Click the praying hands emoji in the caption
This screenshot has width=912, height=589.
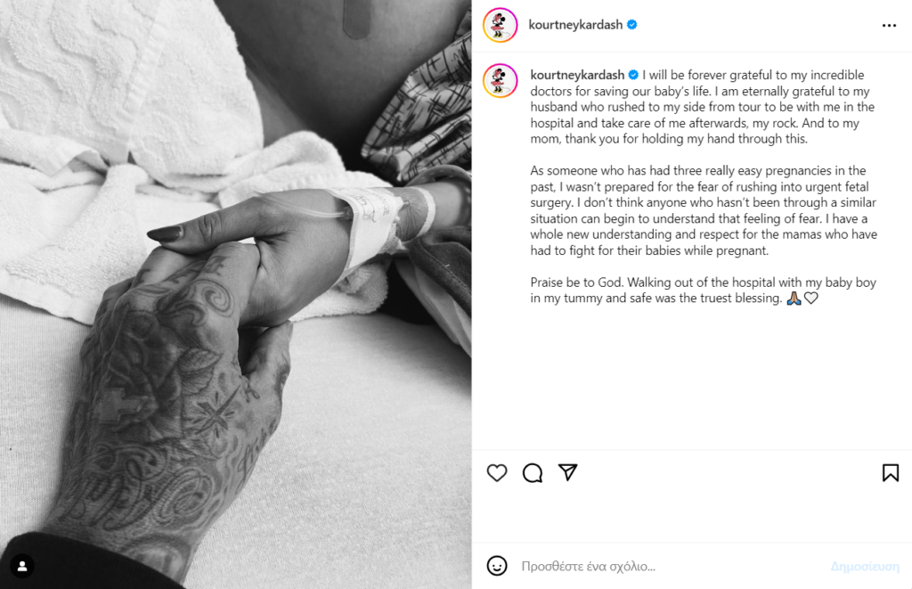tap(794, 298)
